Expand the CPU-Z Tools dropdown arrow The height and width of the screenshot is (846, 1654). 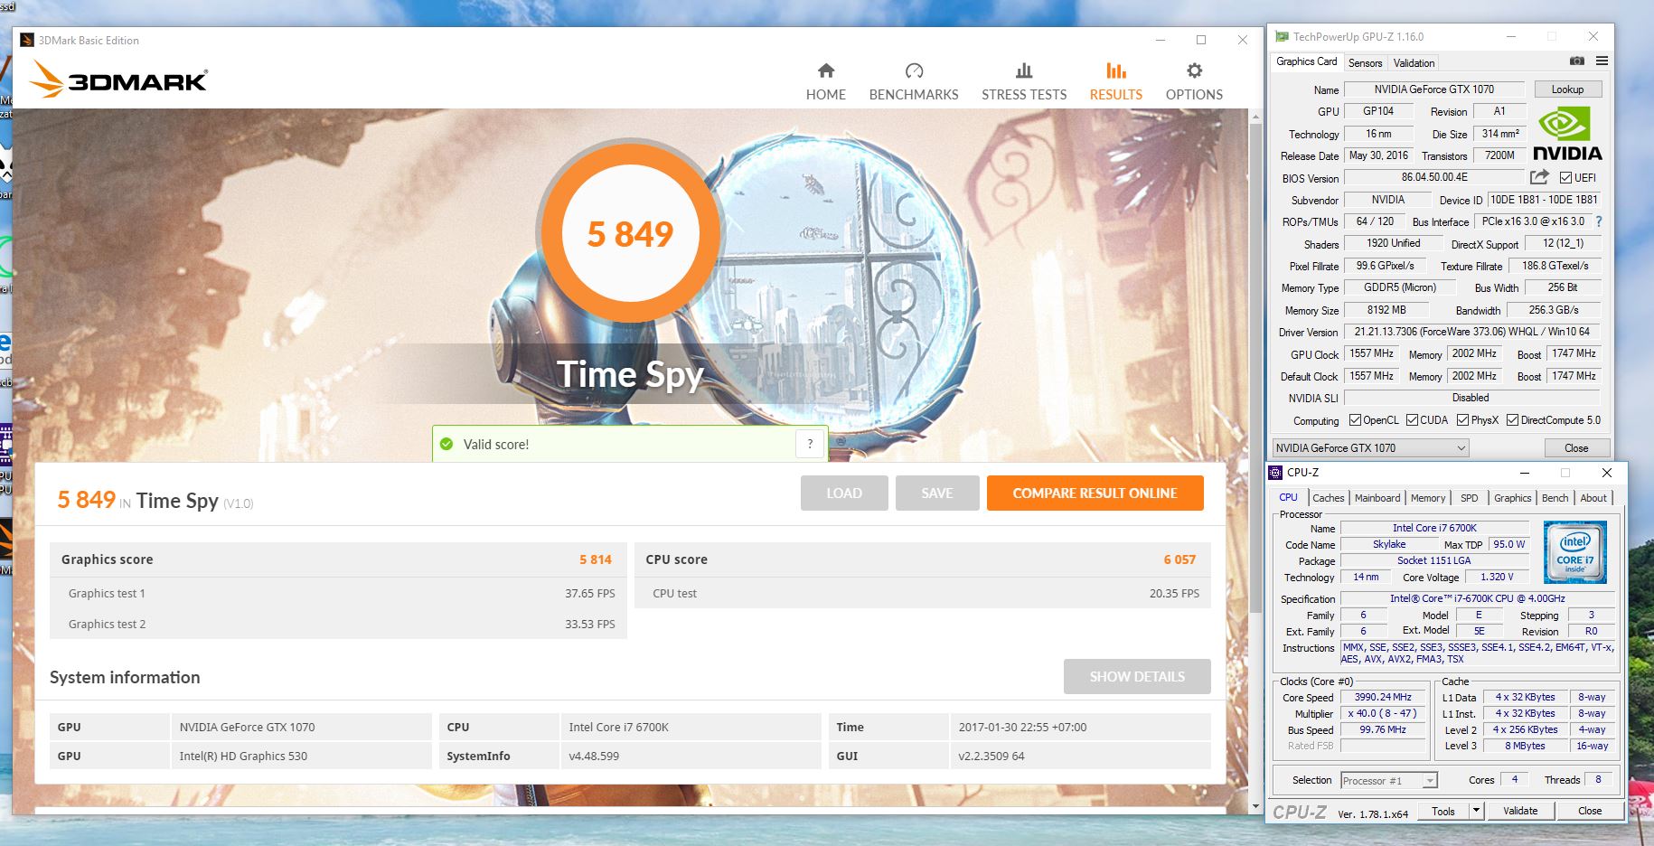point(1476,811)
